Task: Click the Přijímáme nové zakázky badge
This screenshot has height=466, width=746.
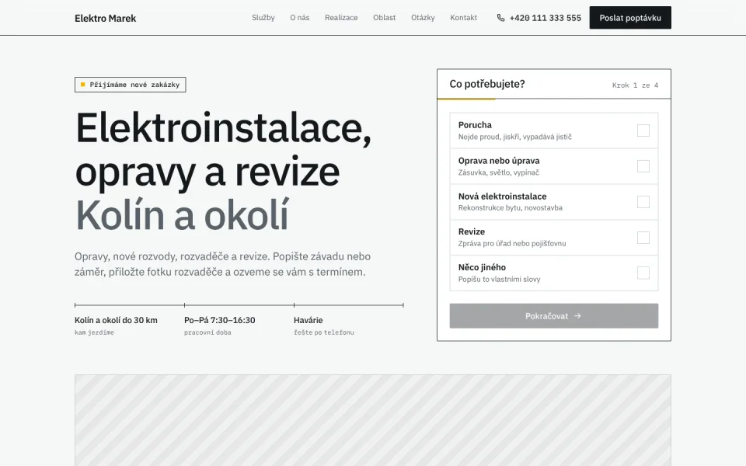Action: point(131,85)
